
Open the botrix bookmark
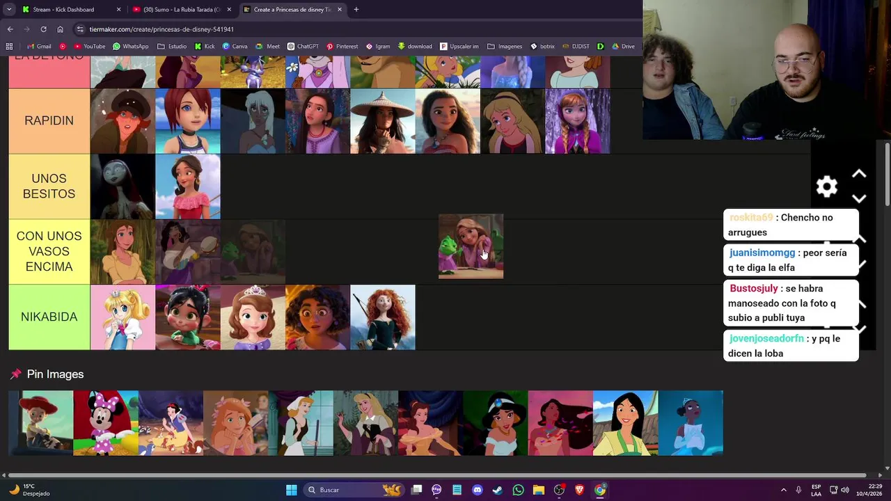[x=542, y=47]
